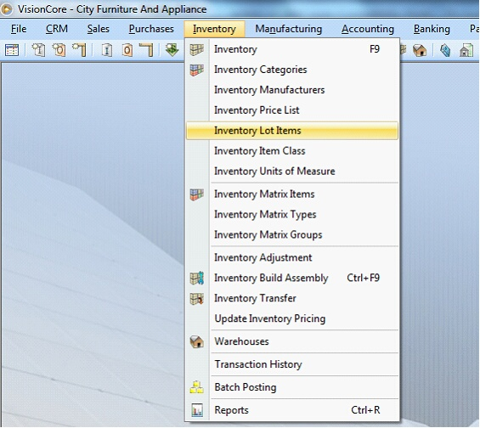
Task: Select highlighted Inventory Lot Items
Action: 292,131
